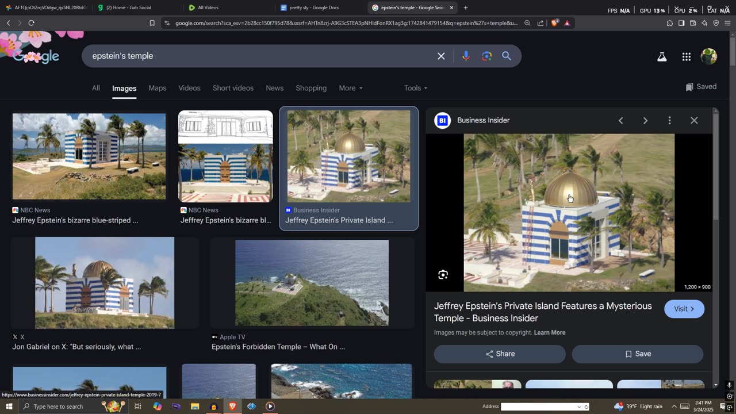Go back using browser back arrow
Viewport: 736px width, 414px height.
click(x=8, y=23)
